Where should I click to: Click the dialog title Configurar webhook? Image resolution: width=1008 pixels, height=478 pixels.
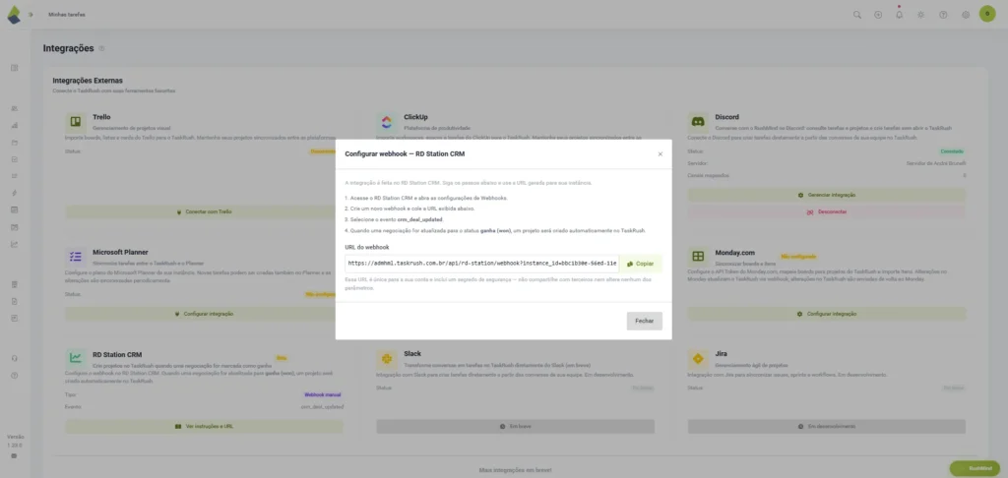(405, 154)
